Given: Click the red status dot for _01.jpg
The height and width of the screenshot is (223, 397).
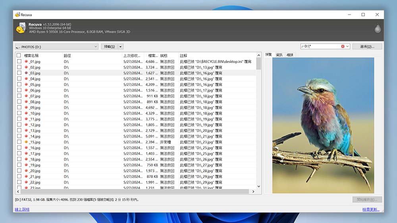Looking at the screenshot, I should (x=26, y=61).
